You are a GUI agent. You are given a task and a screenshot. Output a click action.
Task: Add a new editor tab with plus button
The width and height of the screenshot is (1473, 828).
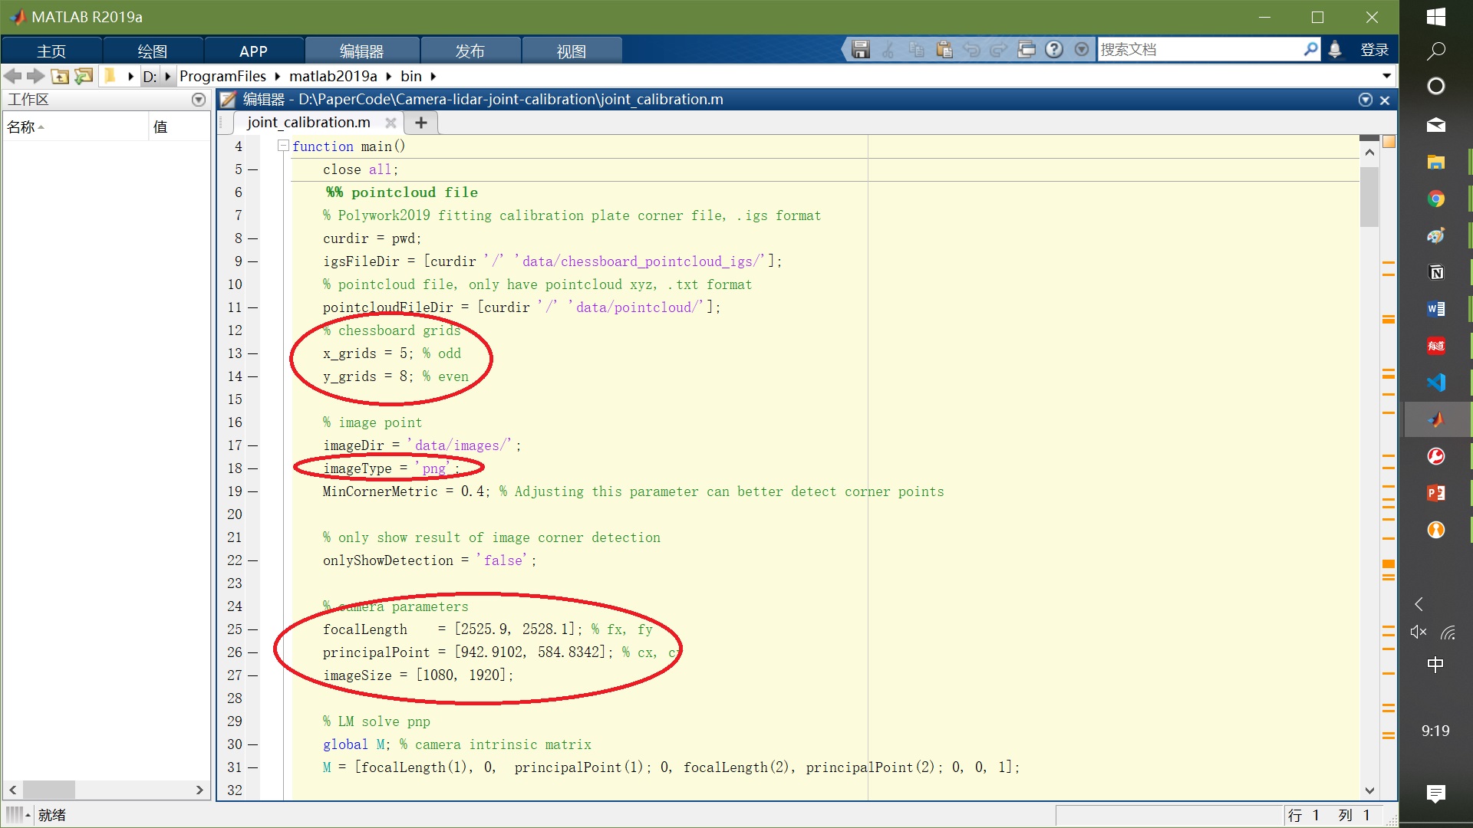coord(420,123)
